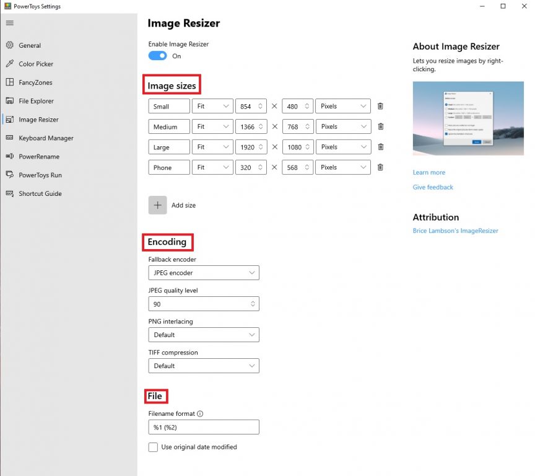
Task: Open Pixels unit dropdown for Large
Action: (x=343, y=147)
